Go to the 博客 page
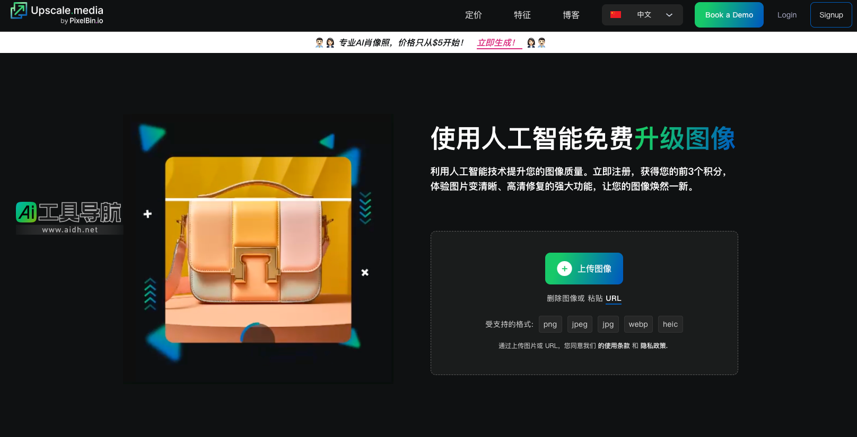 [x=571, y=15]
